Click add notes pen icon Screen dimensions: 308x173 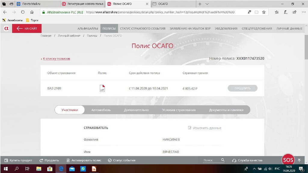286,12
